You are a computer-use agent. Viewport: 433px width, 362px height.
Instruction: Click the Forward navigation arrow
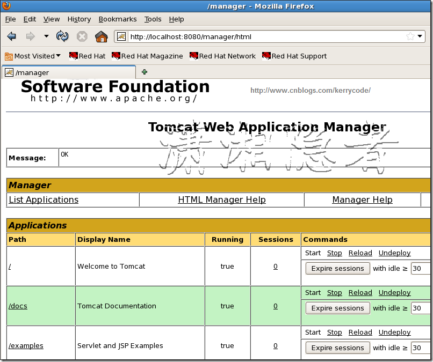pos(30,36)
